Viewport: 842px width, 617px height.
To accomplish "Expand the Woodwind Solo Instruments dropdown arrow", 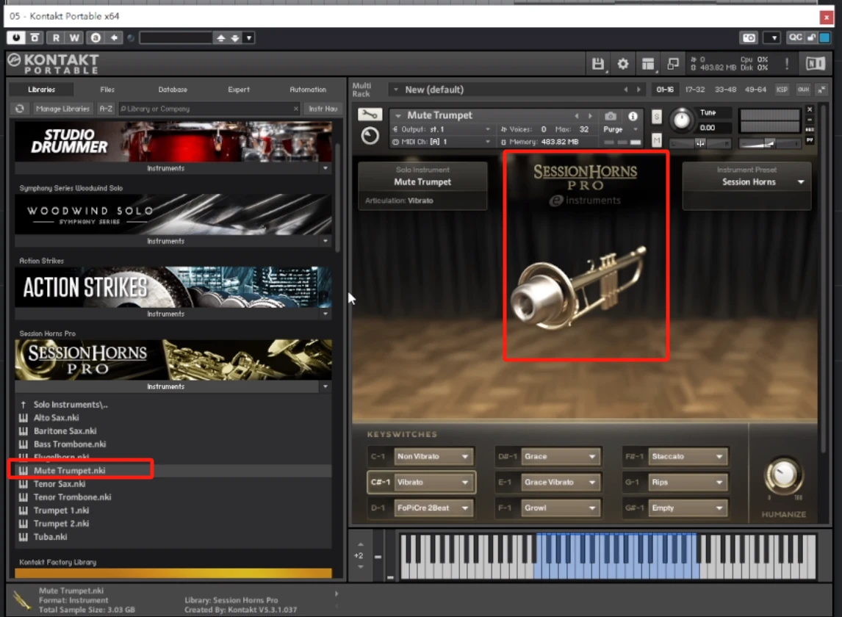I will pos(325,241).
